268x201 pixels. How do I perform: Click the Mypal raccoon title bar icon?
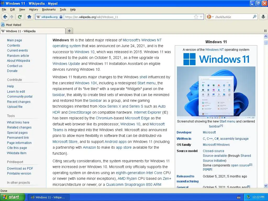[2, 3]
